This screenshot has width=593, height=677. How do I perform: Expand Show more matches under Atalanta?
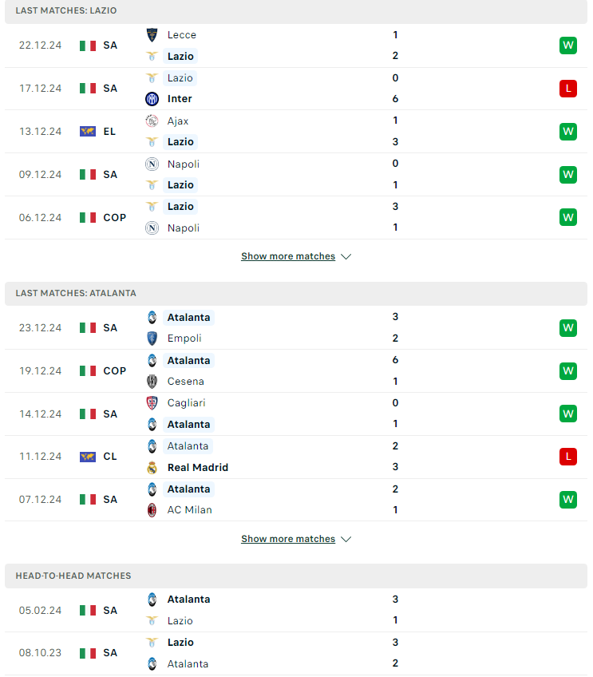click(x=288, y=539)
